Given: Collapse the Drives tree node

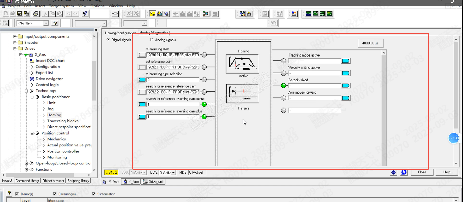Looking at the screenshot, I should click(x=15, y=49).
